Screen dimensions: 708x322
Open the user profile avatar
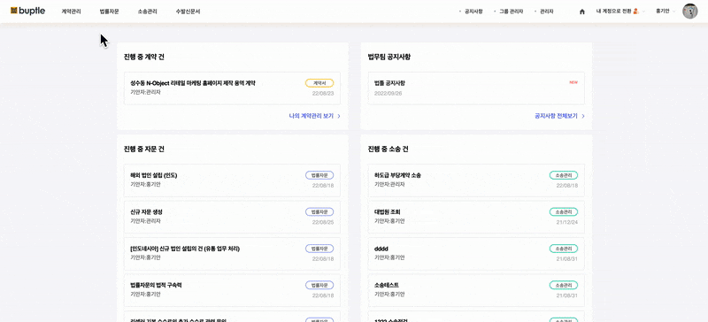[x=690, y=11]
